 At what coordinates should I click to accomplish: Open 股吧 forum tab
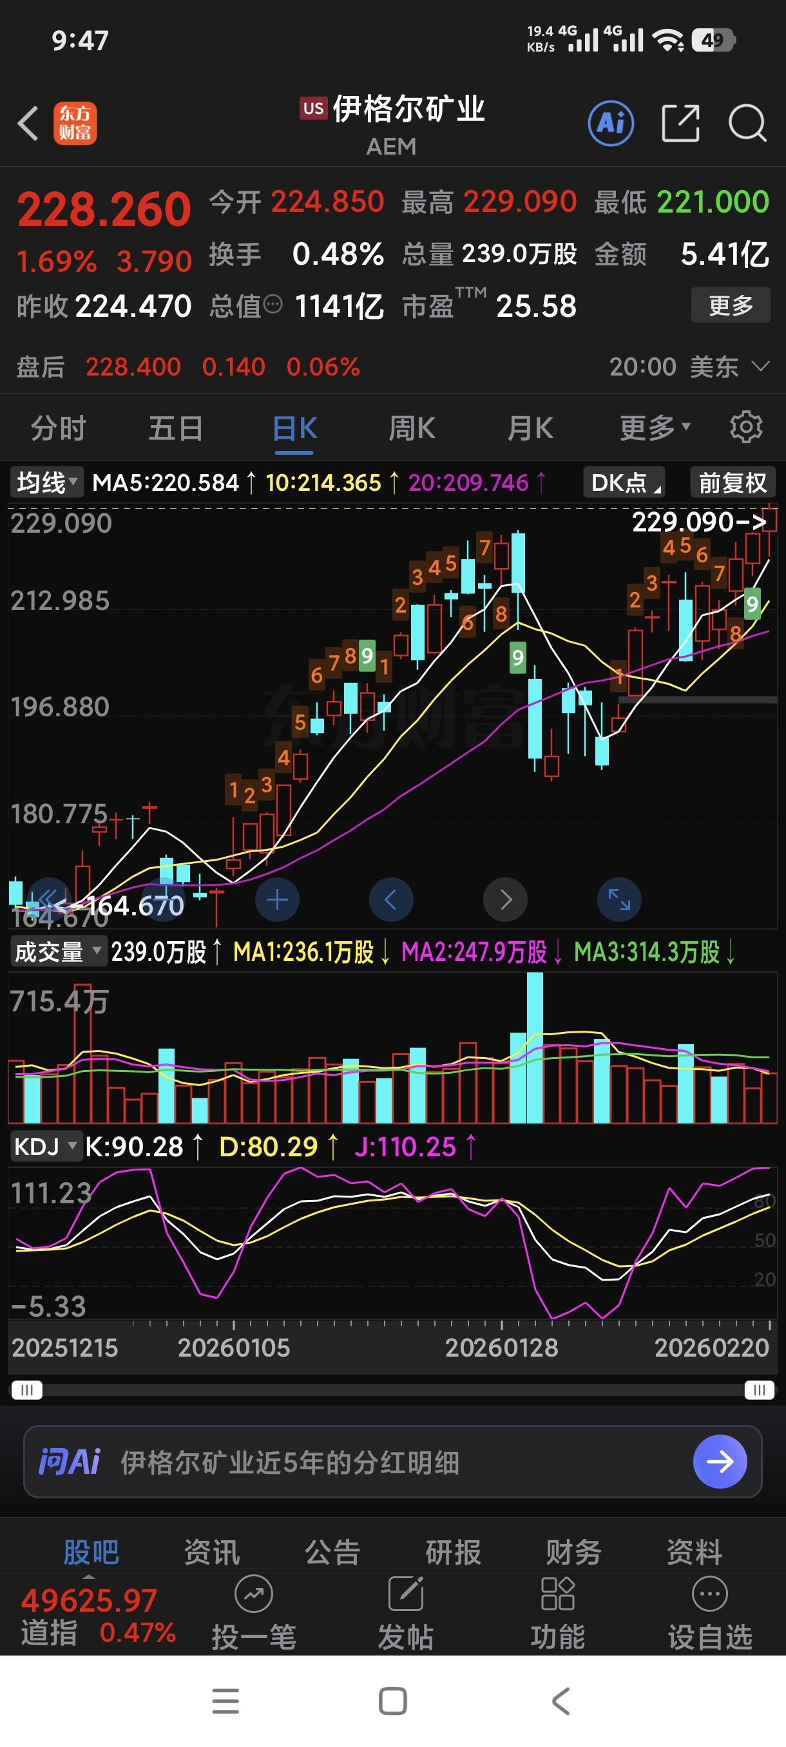[91, 1552]
